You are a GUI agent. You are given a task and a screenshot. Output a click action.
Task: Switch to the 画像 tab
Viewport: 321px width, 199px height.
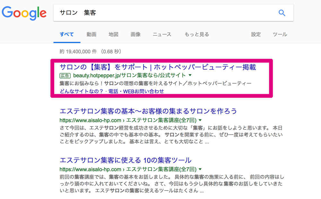135,34
